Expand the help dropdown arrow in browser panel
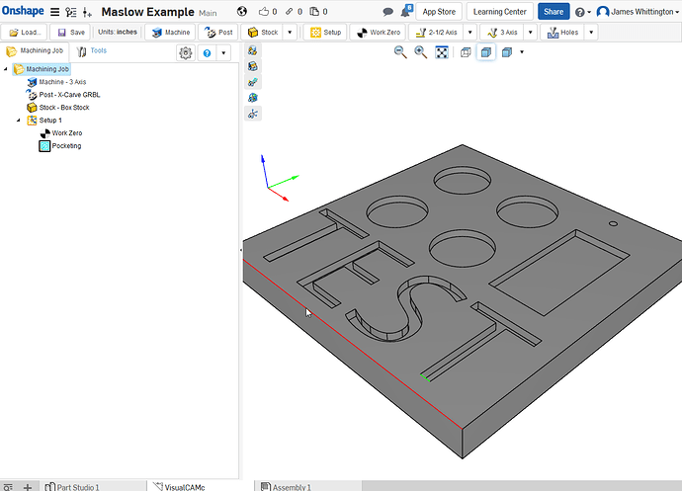 tap(223, 53)
